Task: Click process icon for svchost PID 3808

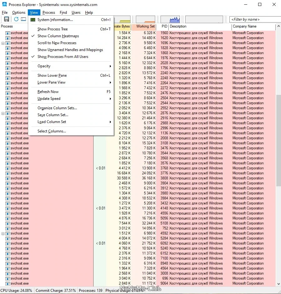Action: tap(8, 178)
